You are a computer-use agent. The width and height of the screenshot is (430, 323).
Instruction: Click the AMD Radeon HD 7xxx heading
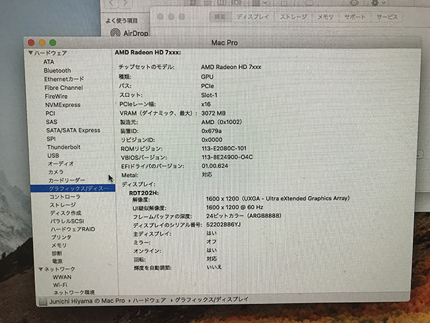148,52
